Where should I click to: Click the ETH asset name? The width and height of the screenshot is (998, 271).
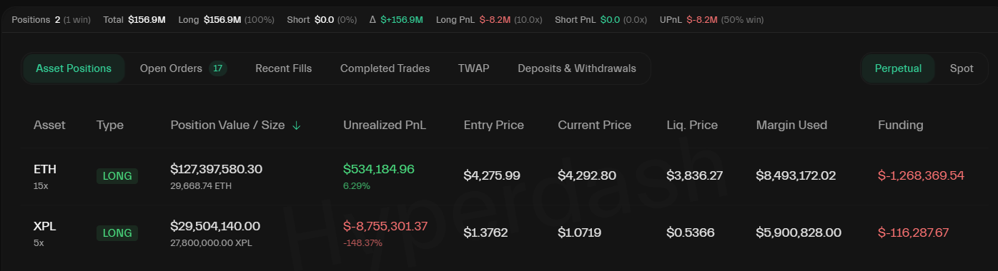tap(45, 169)
